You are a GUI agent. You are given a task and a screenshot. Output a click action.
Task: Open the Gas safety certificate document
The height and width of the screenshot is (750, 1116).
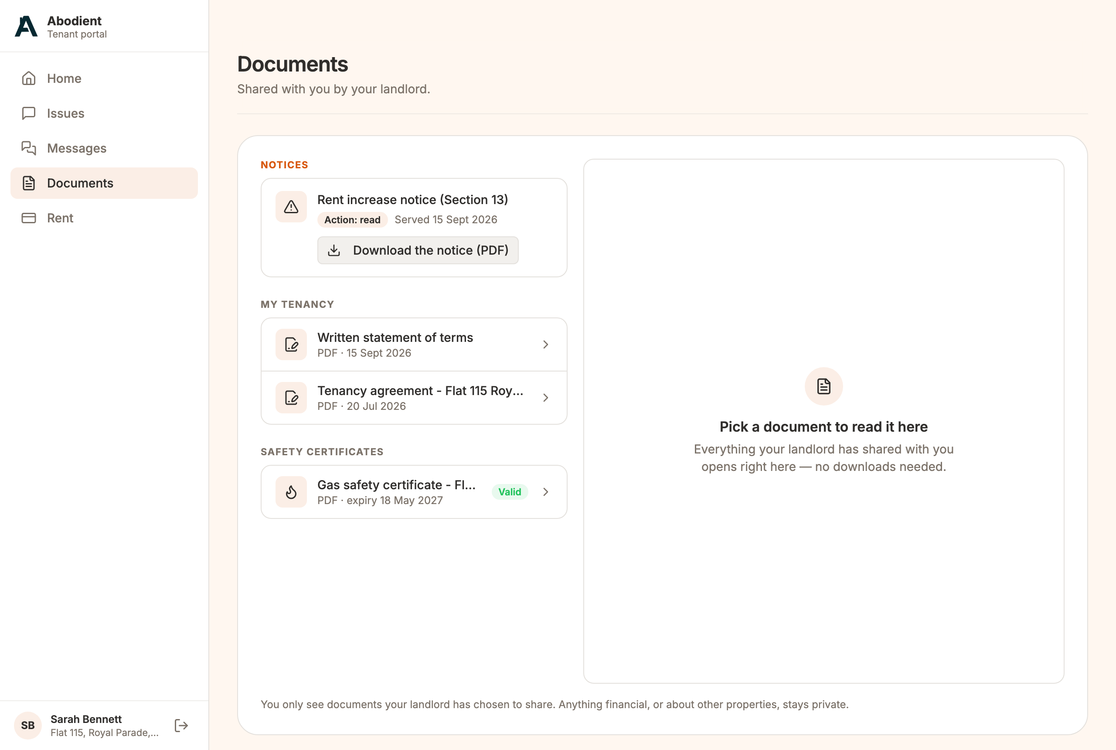click(x=414, y=492)
